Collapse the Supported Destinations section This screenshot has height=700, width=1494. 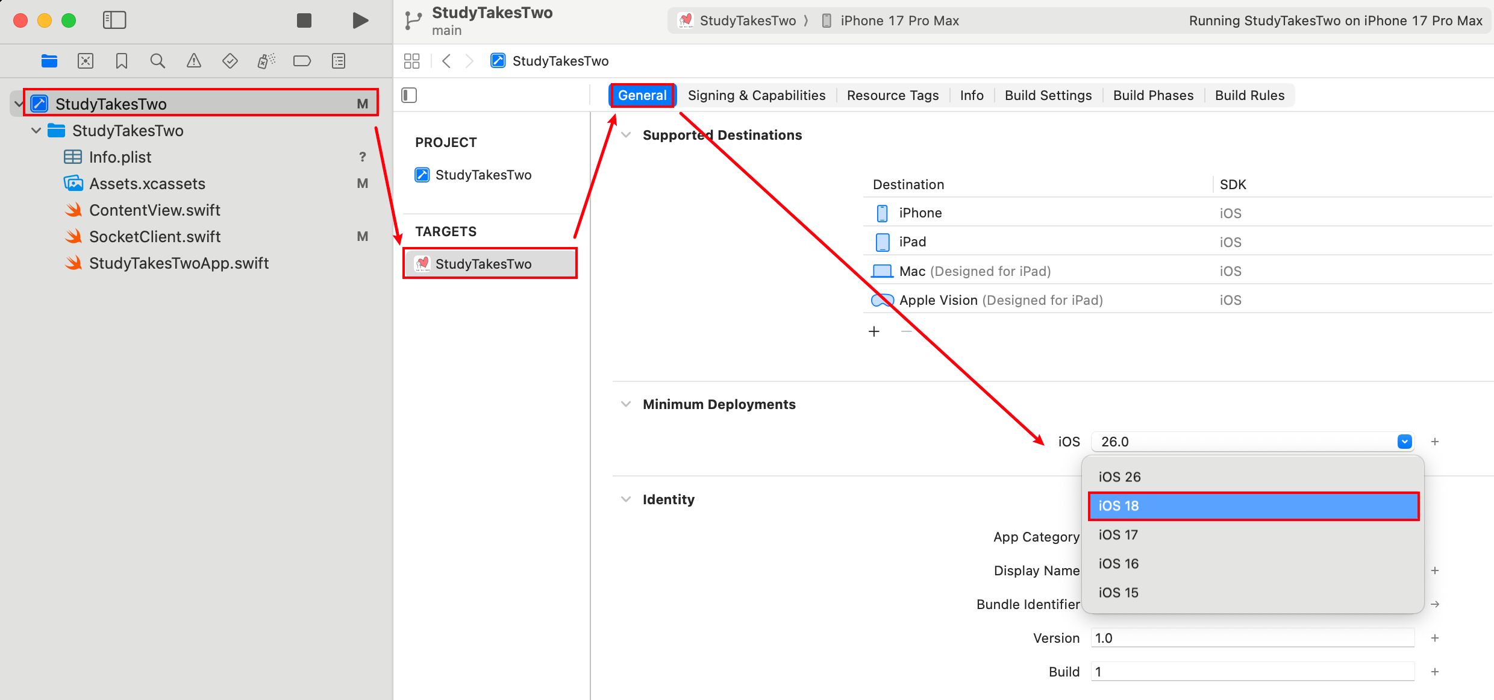[627, 135]
